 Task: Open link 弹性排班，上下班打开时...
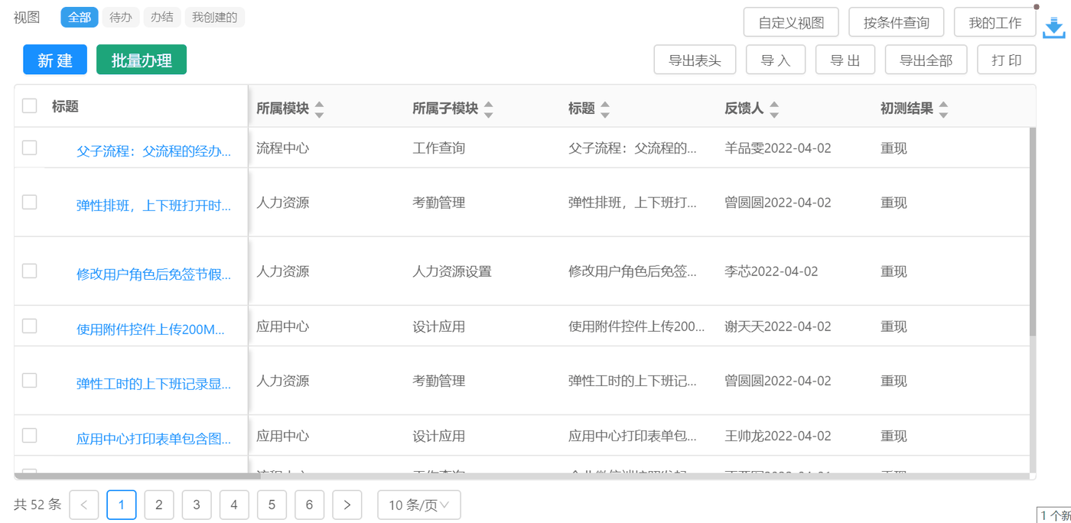pos(154,206)
